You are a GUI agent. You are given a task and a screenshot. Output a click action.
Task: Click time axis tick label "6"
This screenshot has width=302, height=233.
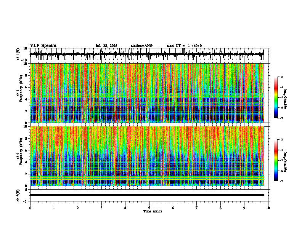pos(173,208)
